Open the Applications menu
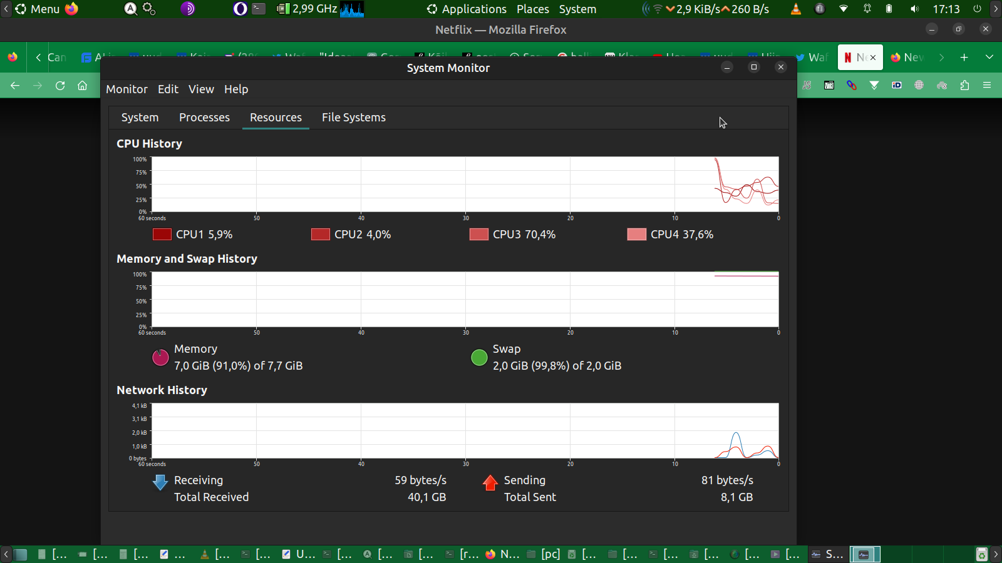This screenshot has width=1002, height=563. [467, 9]
